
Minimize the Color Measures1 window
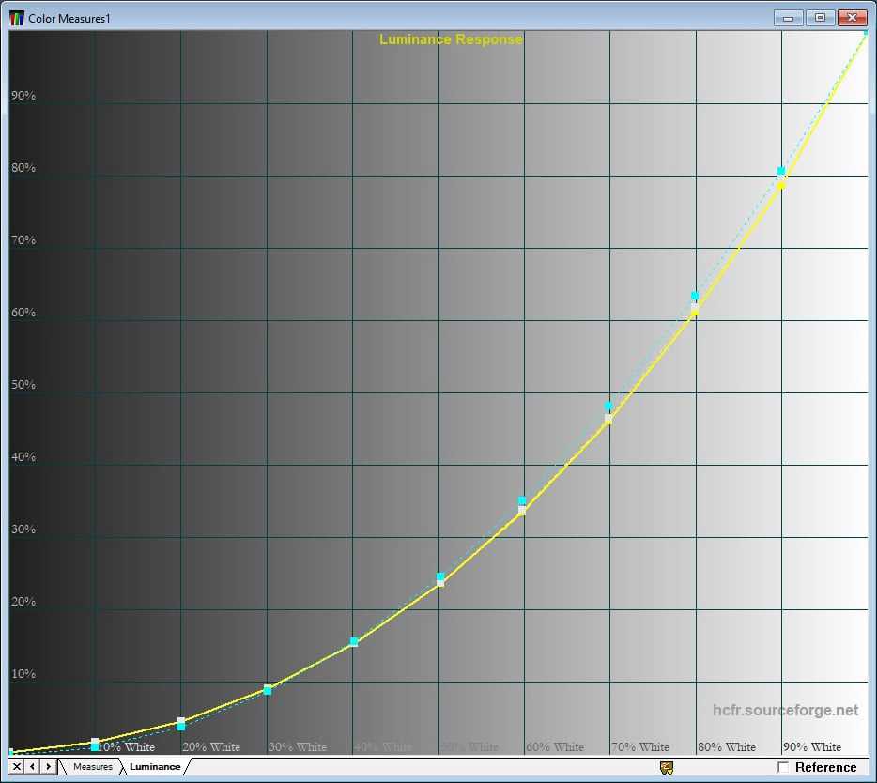pyautogui.click(x=787, y=17)
